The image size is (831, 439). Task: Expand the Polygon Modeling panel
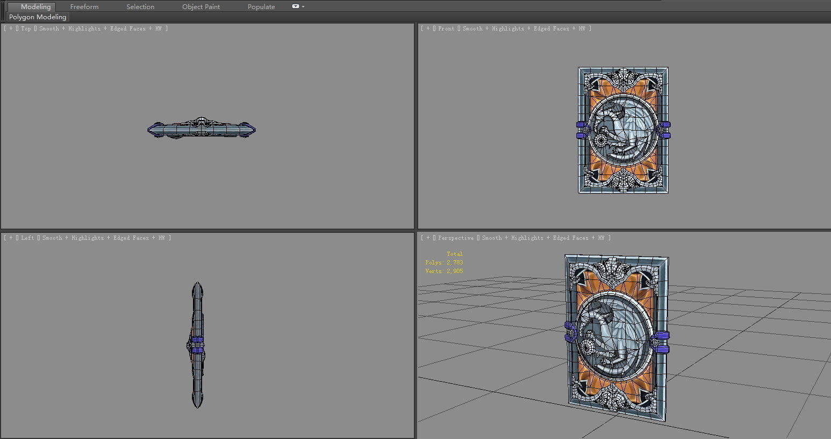(x=38, y=17)
